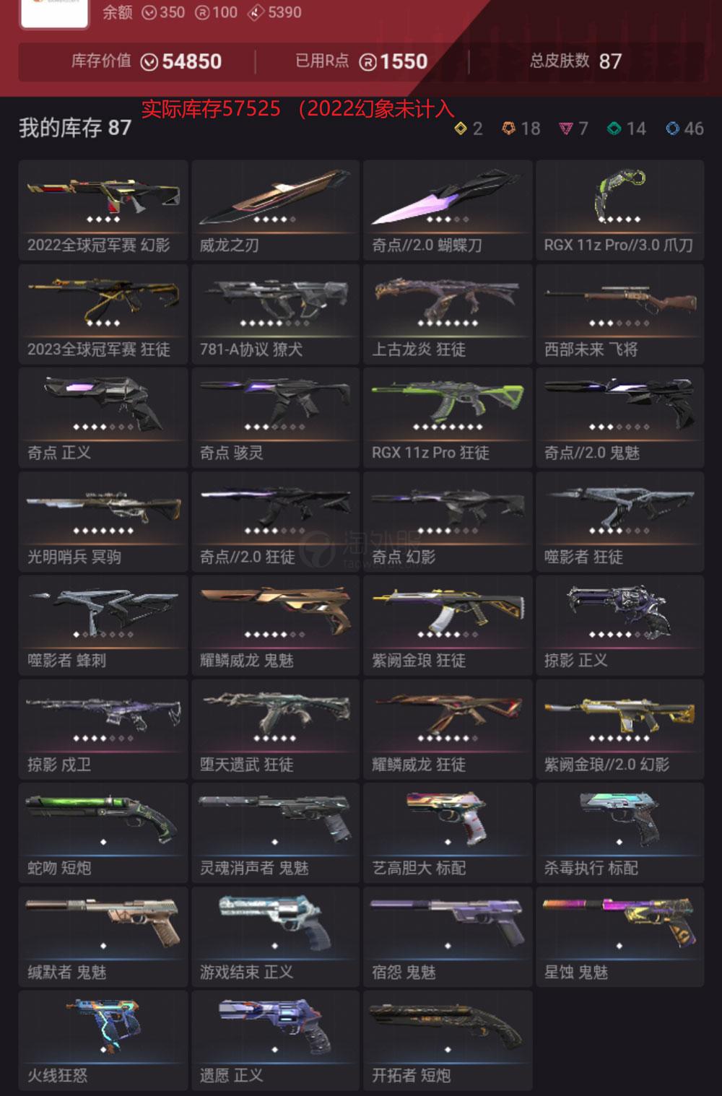The height and width of the screenshot is (1096, 722).
Task: Click the VP currency icon beside 54850
Action: (x=149, y=62)
